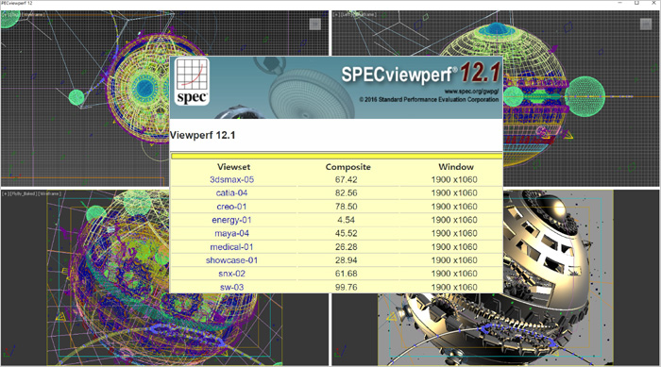The width and height of the screenshot is (661, 367).
Task: Open the maya-04 viewset link
Action: pos(232,233)
